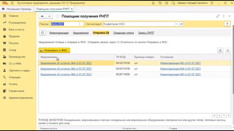Open the Зарплата и кадры section
This screenshot has height=131, width=234.
tap(19, 70)
